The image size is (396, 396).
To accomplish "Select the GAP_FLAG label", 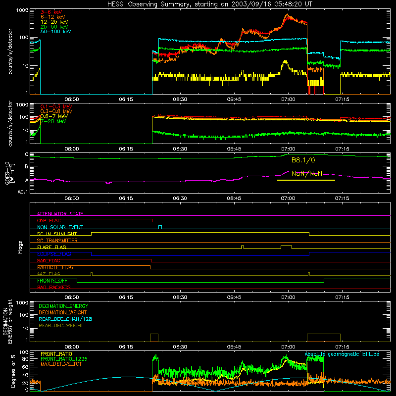I will pyautogui.click(x=49, y=220).
